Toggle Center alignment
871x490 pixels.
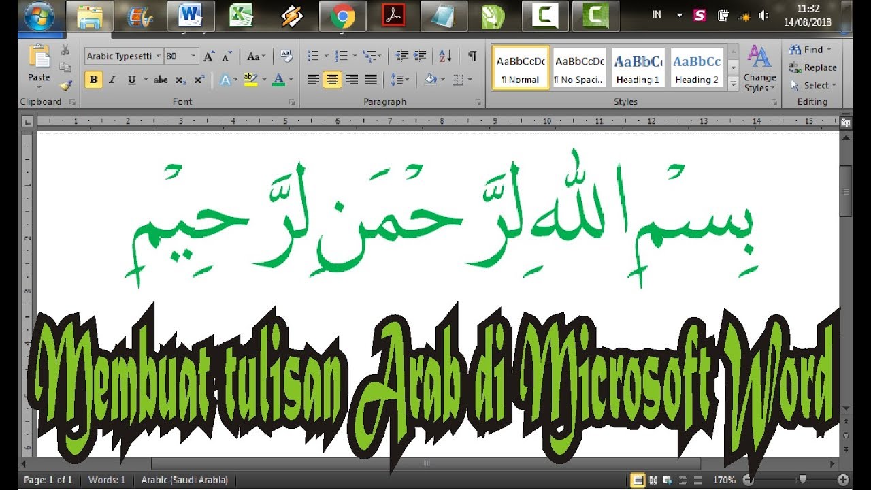[x=333, y=80]
